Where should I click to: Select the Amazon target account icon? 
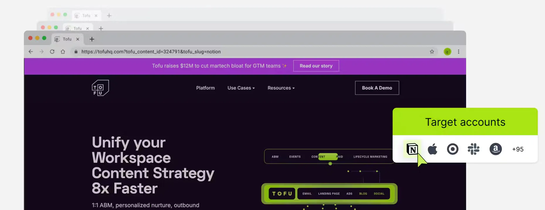[x=496, y=149]
